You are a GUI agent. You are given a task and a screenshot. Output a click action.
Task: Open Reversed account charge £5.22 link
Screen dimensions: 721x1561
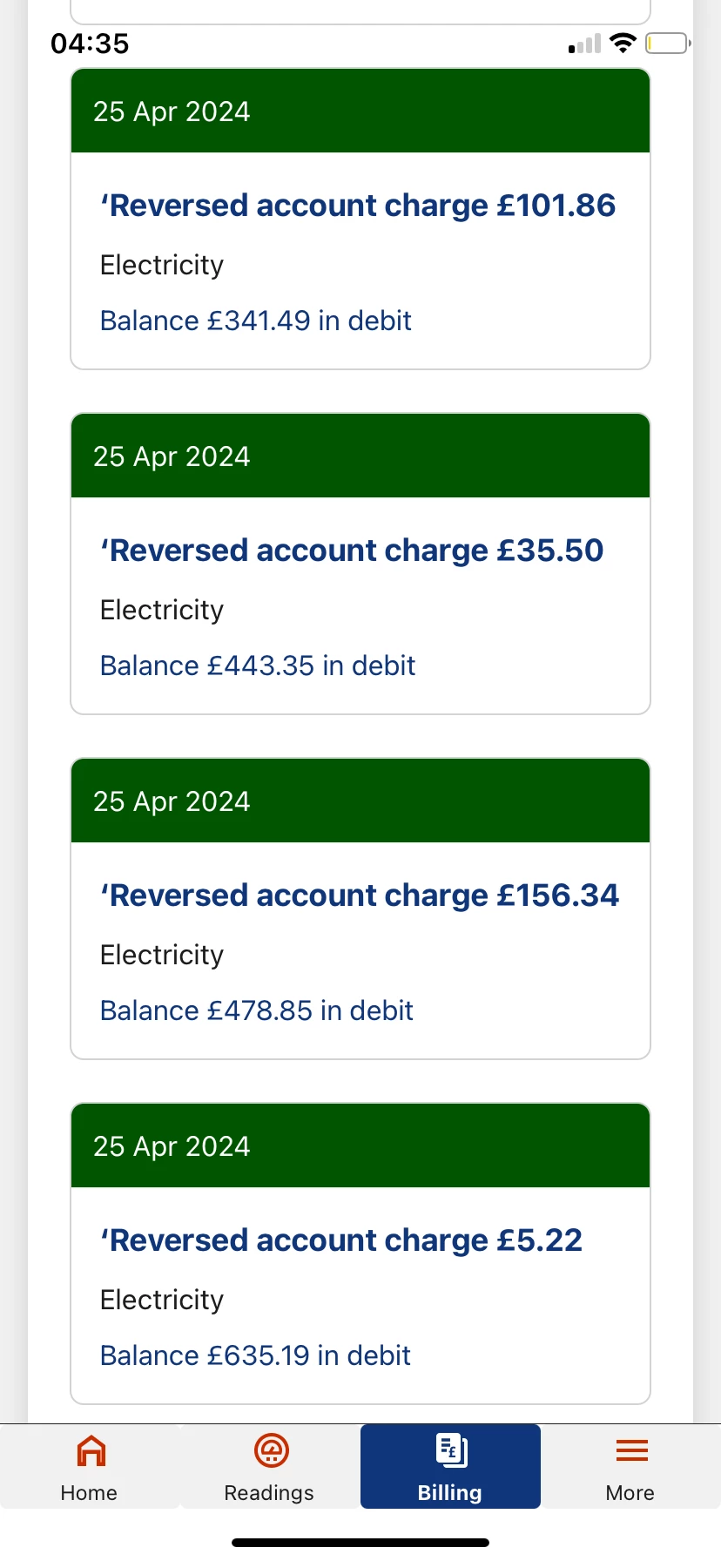click(341, 1240)
